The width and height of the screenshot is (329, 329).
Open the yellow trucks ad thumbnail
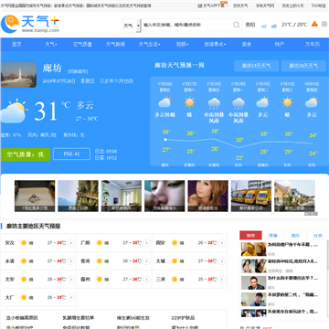pyautogui.click(x=251, y=196)
